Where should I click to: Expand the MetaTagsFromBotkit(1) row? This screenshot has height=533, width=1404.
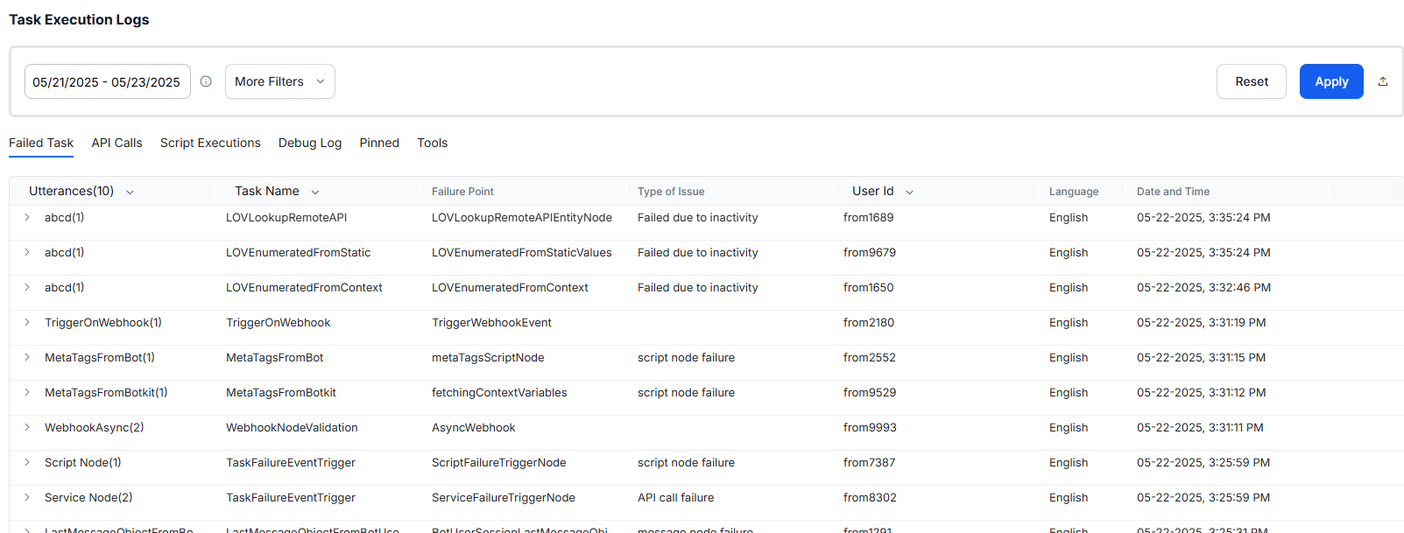tap(27, 392)
